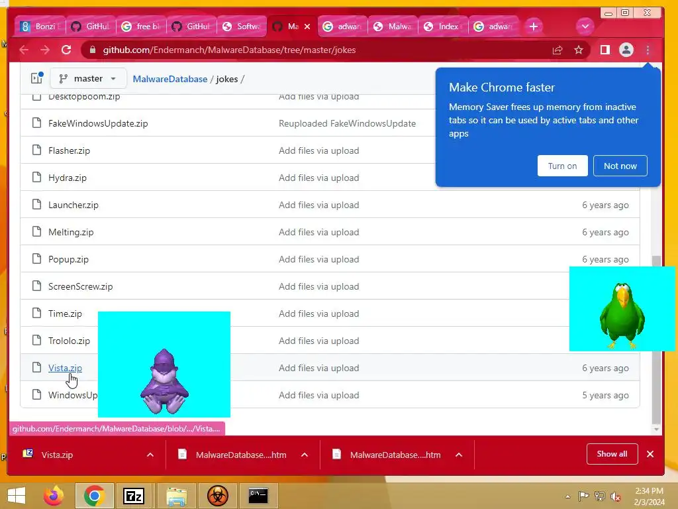Open the Hydra.zip file link
Image resolution: width=678 pixels, height=509 pixels.
[68, 178]
